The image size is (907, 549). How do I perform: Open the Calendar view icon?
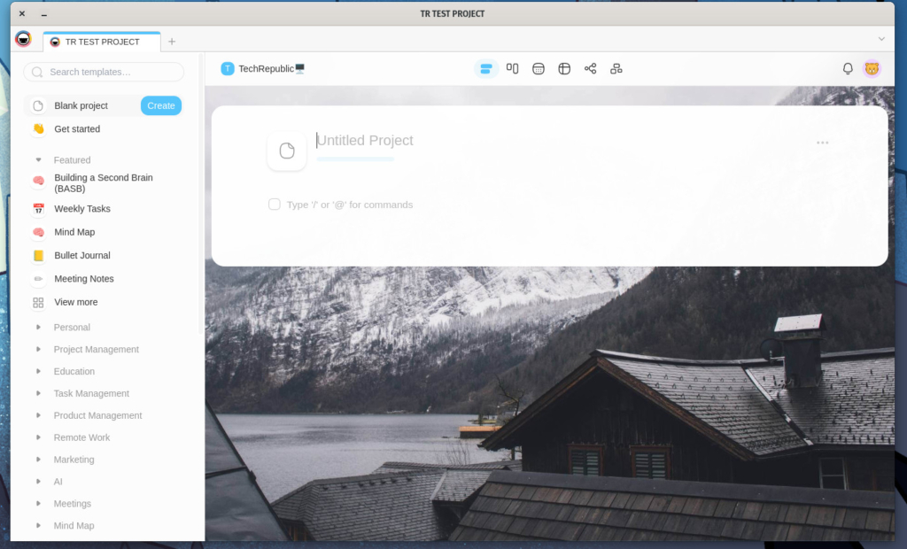click(539, 69)
